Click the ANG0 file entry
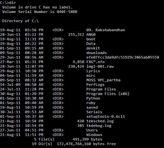The height and width of the screenshot is (148, 164). pyautogui.click(x=91, y=34)
